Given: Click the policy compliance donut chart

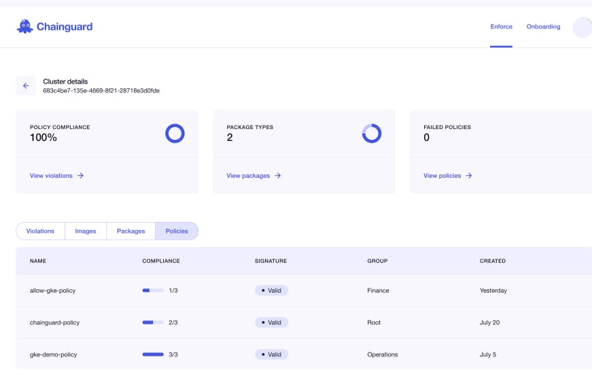Looking at the screenshot, I should click(x=175, y=133).
